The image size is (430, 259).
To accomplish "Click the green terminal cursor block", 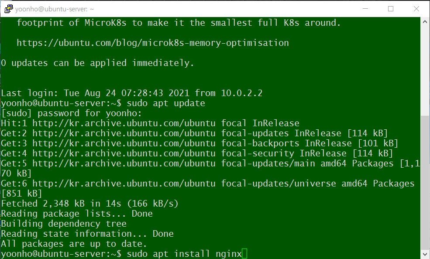I will click(244, 254).
